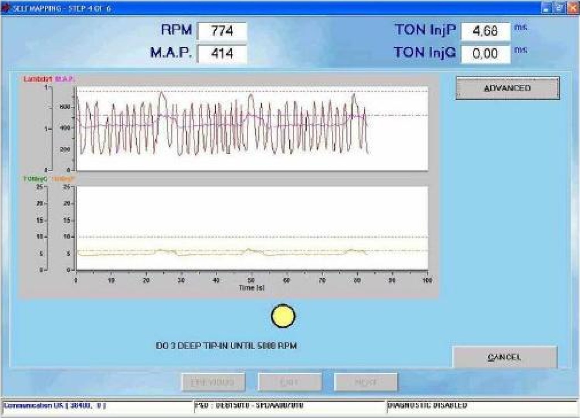580x418 pixels.
Task: Close the Self Mapping window
Action: [573, 8]
